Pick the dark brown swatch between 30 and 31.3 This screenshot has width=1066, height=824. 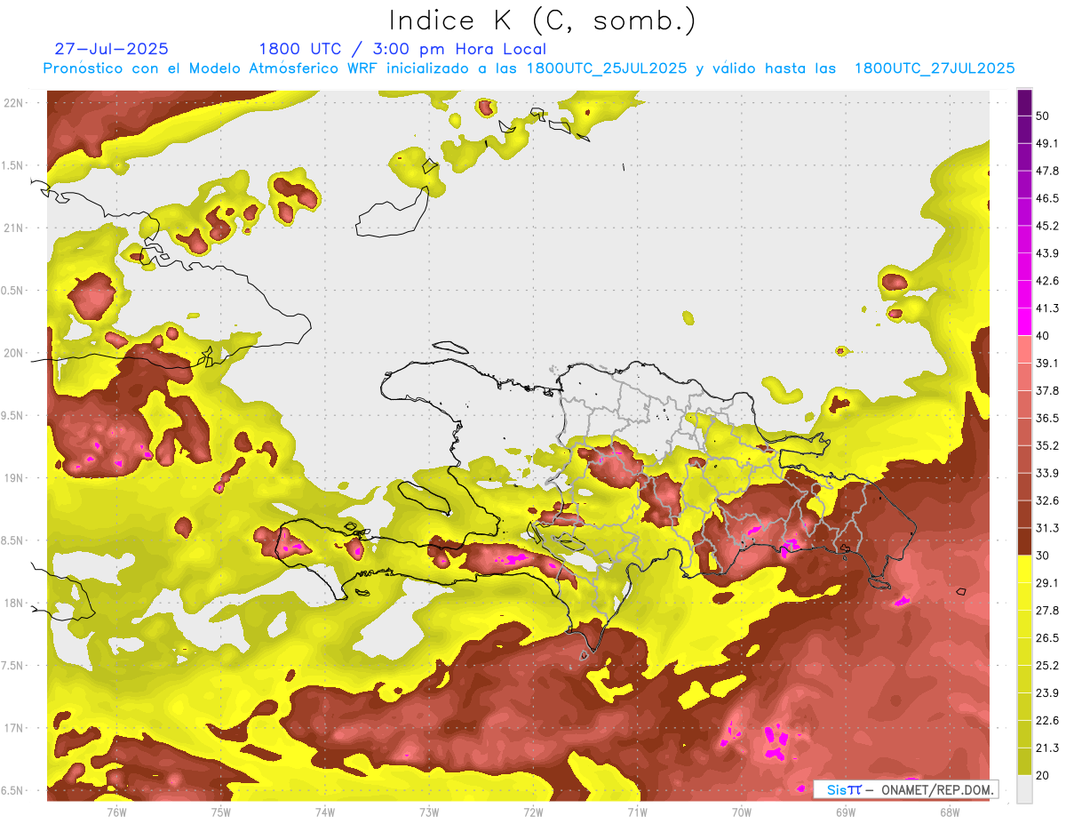(1024, 542)
